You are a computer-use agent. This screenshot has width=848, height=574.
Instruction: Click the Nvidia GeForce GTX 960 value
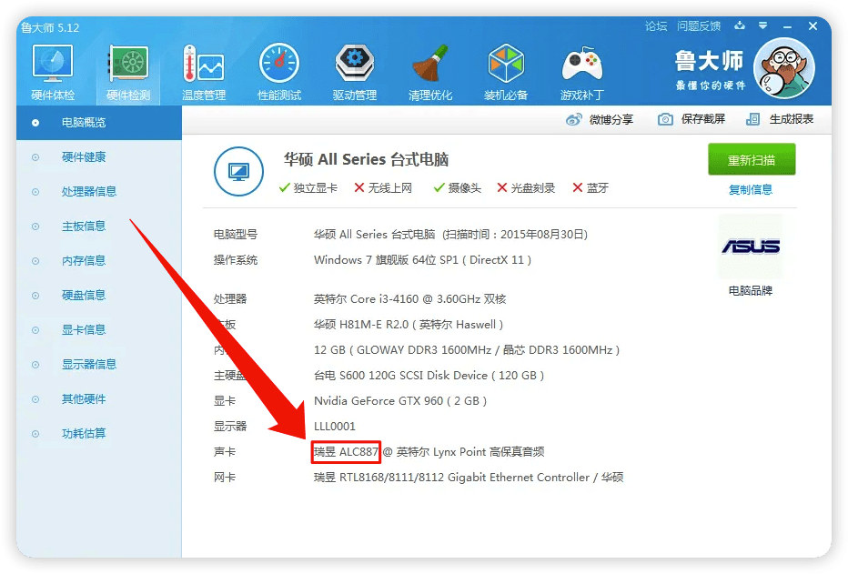pyautogui.click(x=400, y=400)
